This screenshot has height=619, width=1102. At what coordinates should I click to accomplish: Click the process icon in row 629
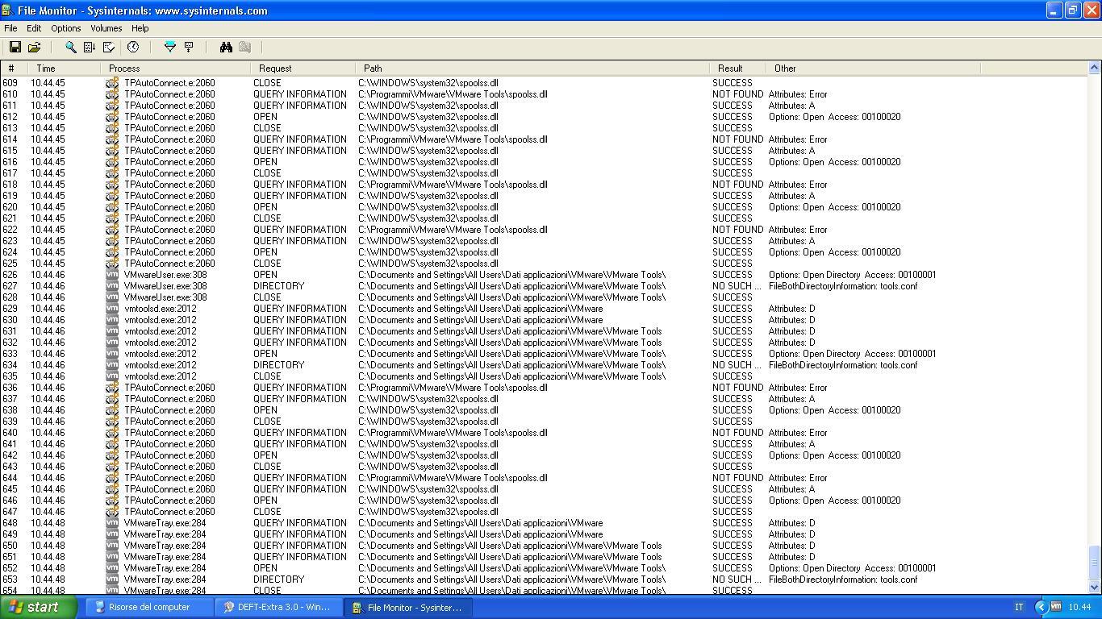(x=112, y=309)
